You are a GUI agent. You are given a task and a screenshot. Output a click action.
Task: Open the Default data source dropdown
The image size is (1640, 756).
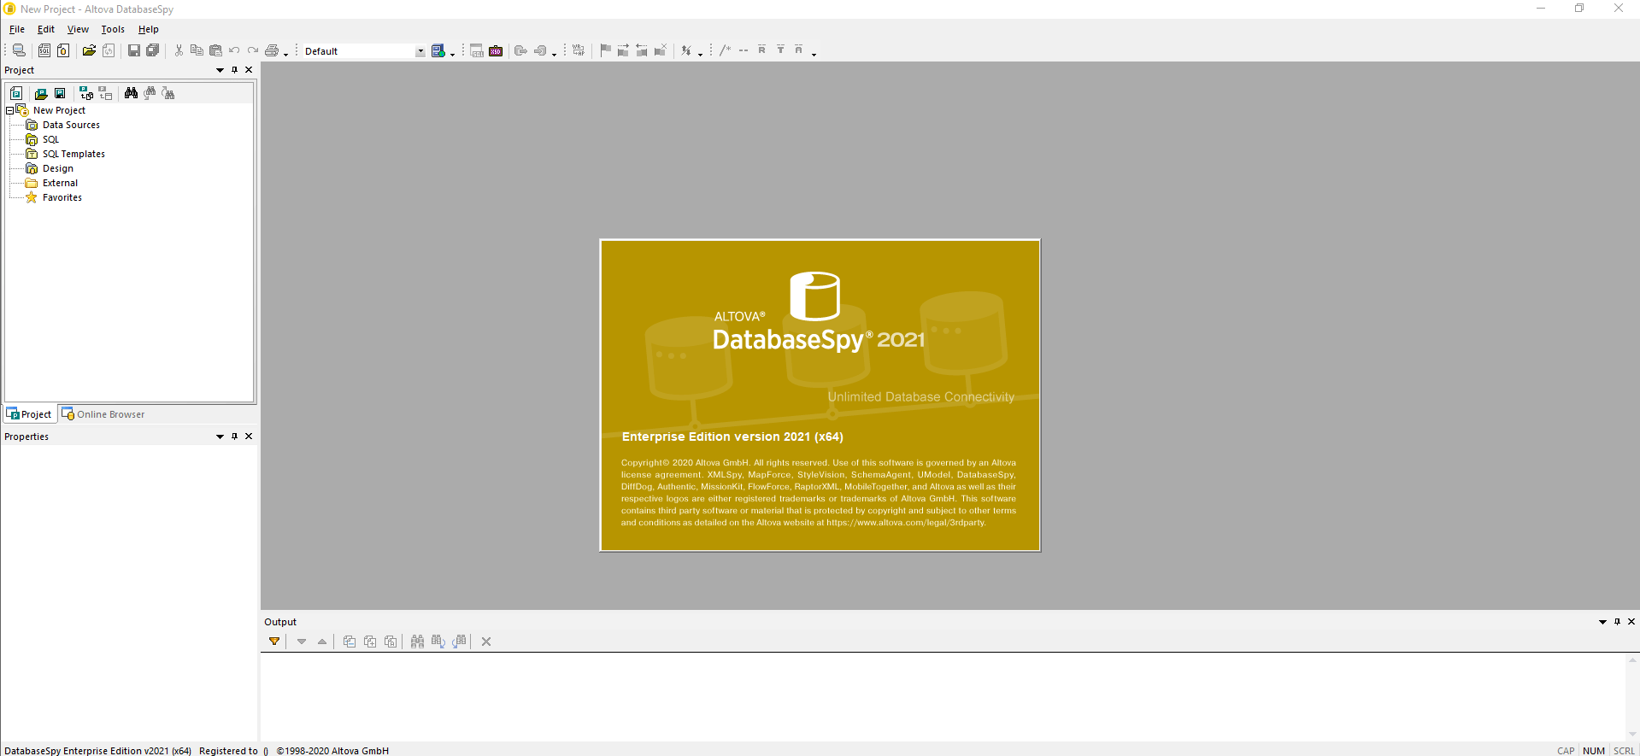[420, 51]
